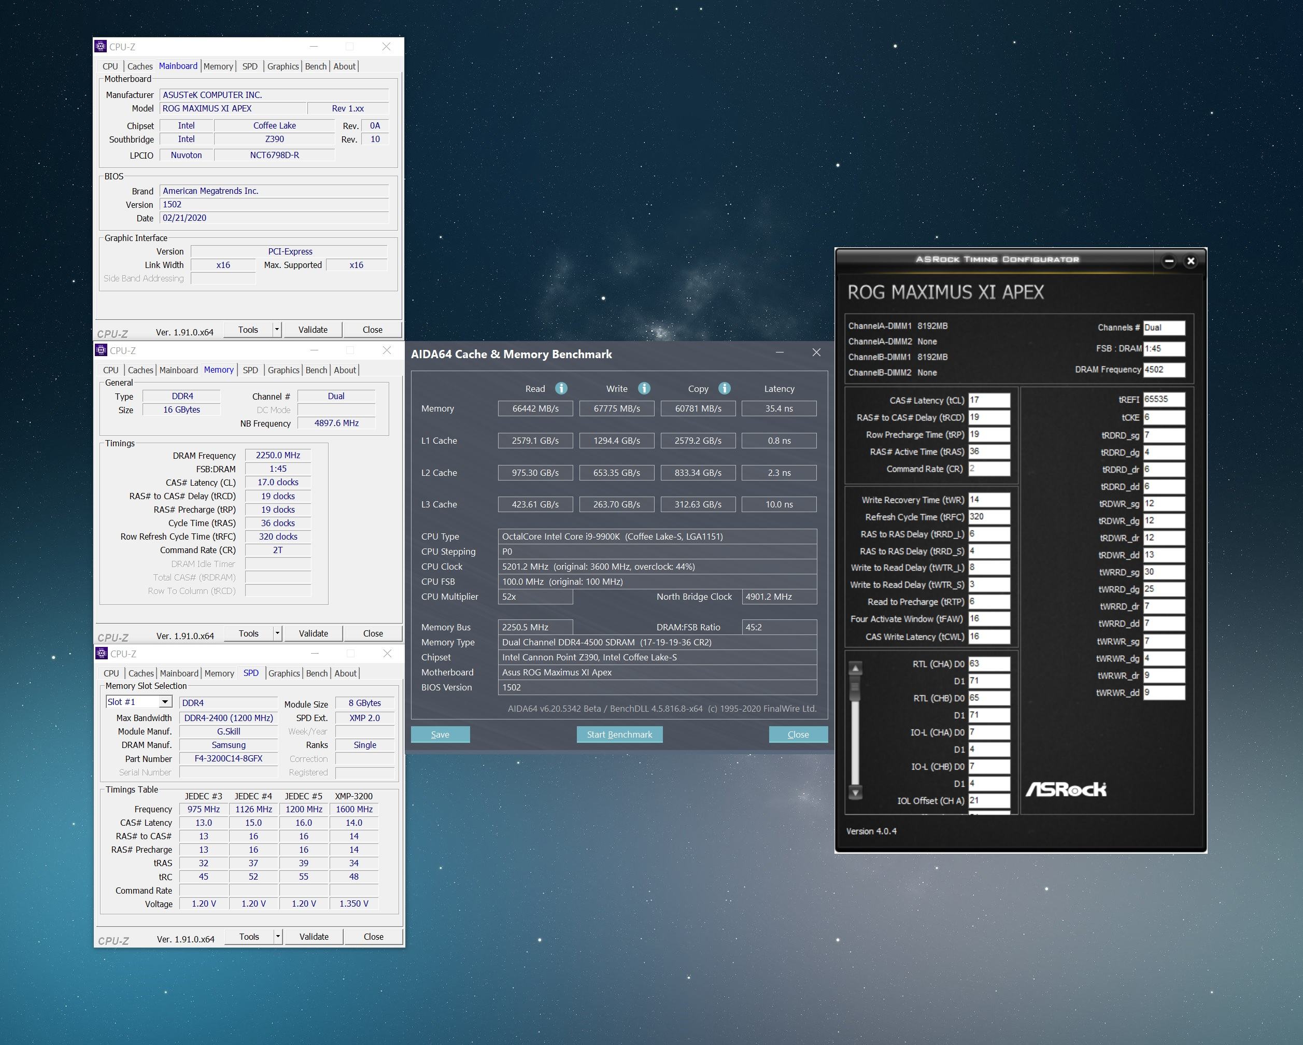Image resolution: width=1303 pixels, height=1045 pixels.
Task: Close the ASRock Timing Configurator window
Action: 1191,261
